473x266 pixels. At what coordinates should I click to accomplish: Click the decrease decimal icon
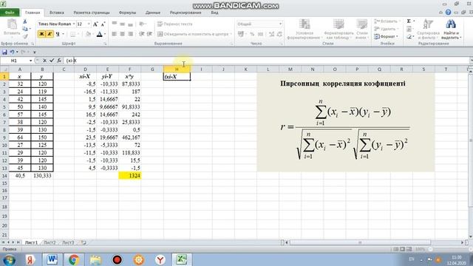279,34
